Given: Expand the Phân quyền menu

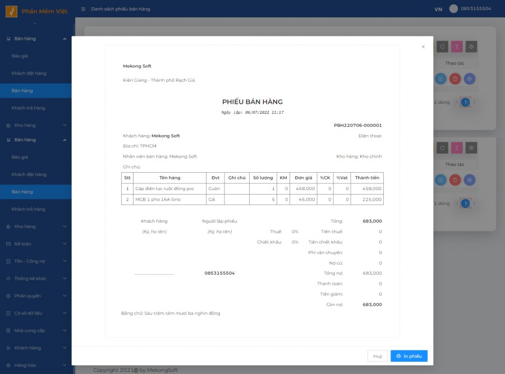Looking at the screenshot, I should [x=36, y=296].
